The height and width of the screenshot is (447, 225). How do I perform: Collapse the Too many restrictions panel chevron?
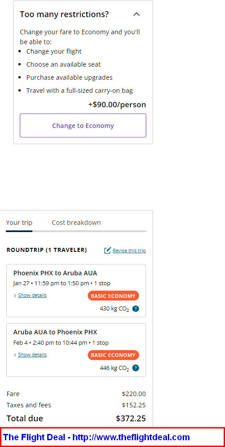tap(137, 14)
